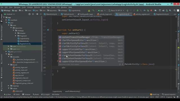Select LoginActivity in project tree
Image resolution: width=180 pixels, height=101 pixels.
pyautogui.click(x=24, y=38)
